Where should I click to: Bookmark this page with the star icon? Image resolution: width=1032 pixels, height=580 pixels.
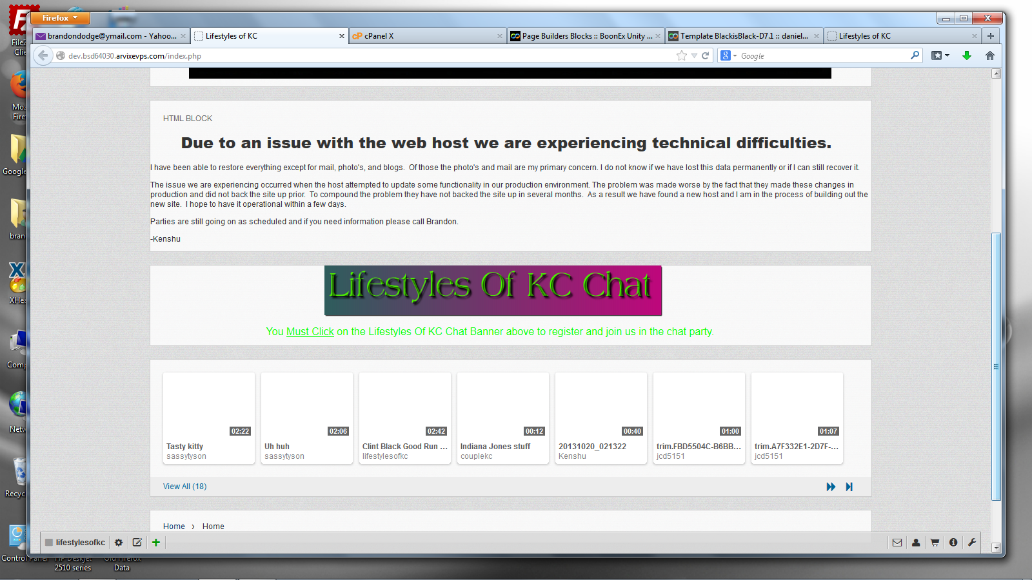pyautogui.click(x=681, y=55)
